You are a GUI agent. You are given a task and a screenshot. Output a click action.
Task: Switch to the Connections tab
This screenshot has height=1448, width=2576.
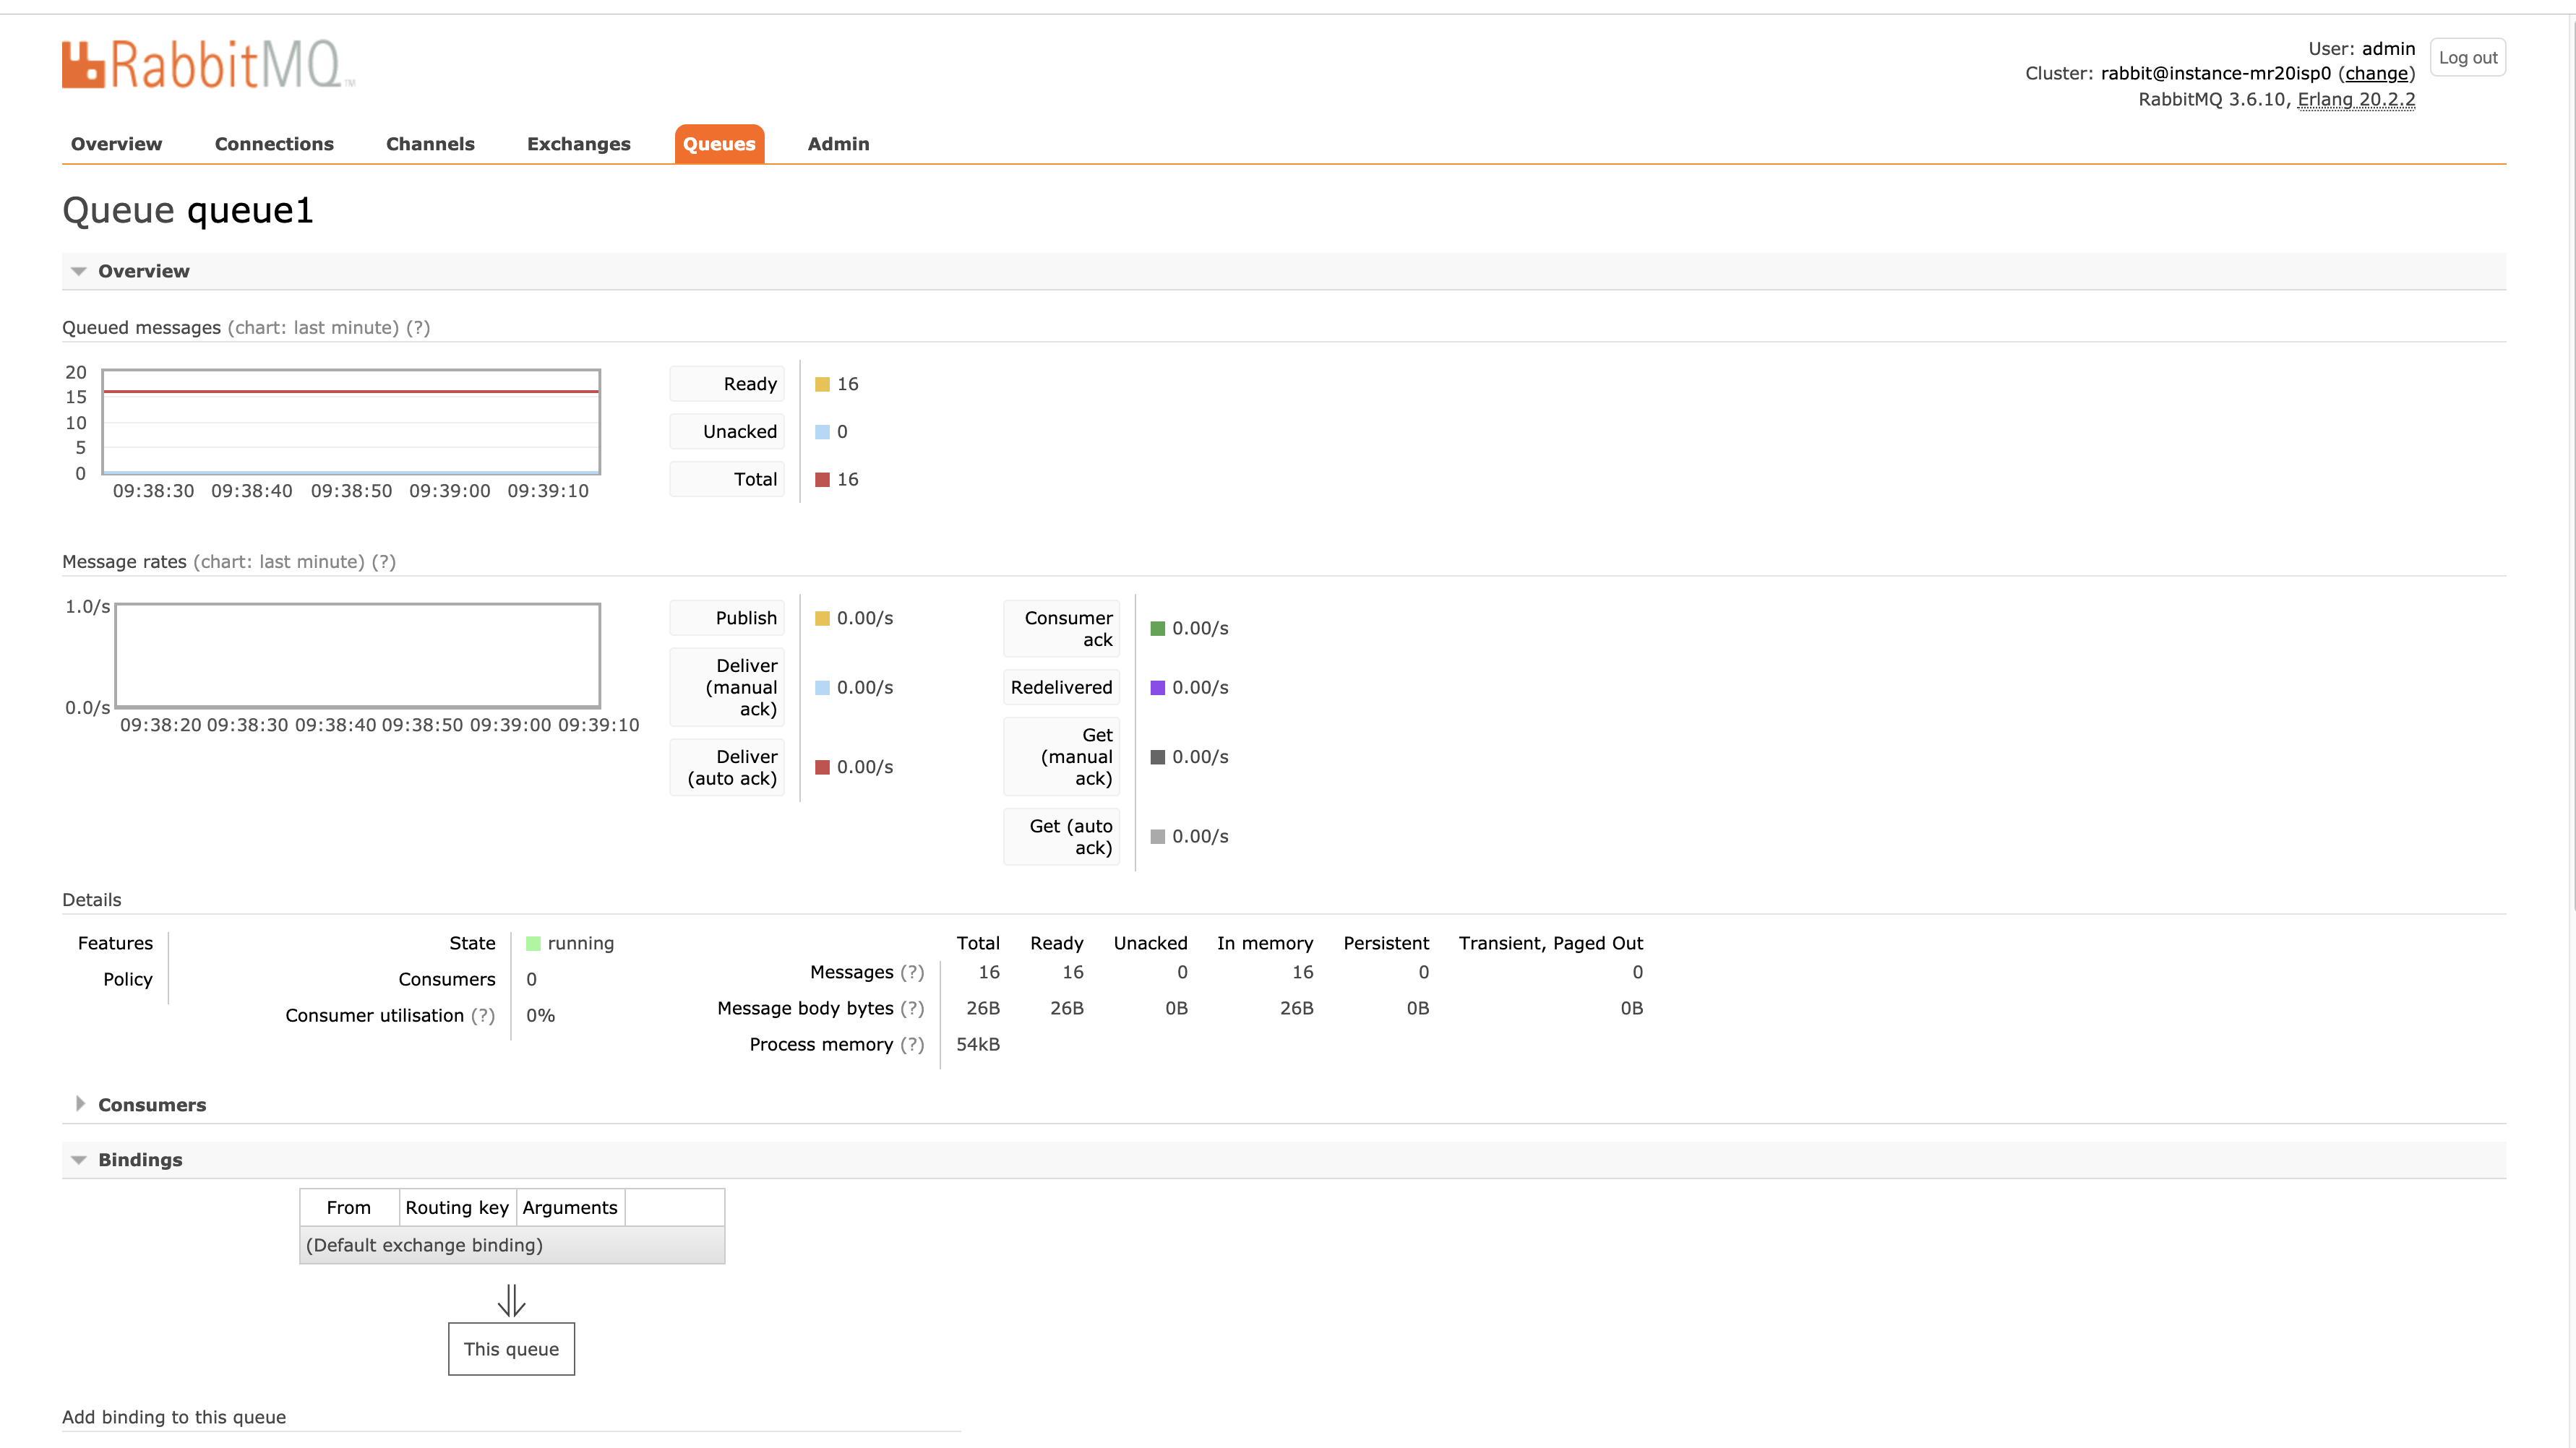[274, 143]
